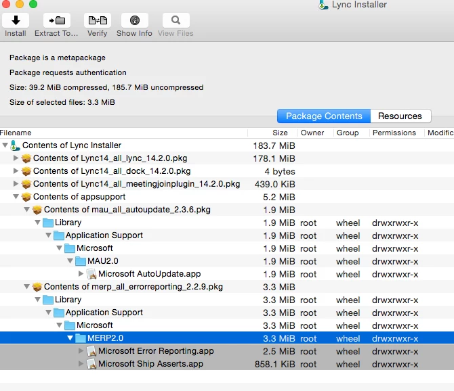The image size is (454, 391).
Task: Collapse the MAU2.0 folder
Action: (70, 260)
